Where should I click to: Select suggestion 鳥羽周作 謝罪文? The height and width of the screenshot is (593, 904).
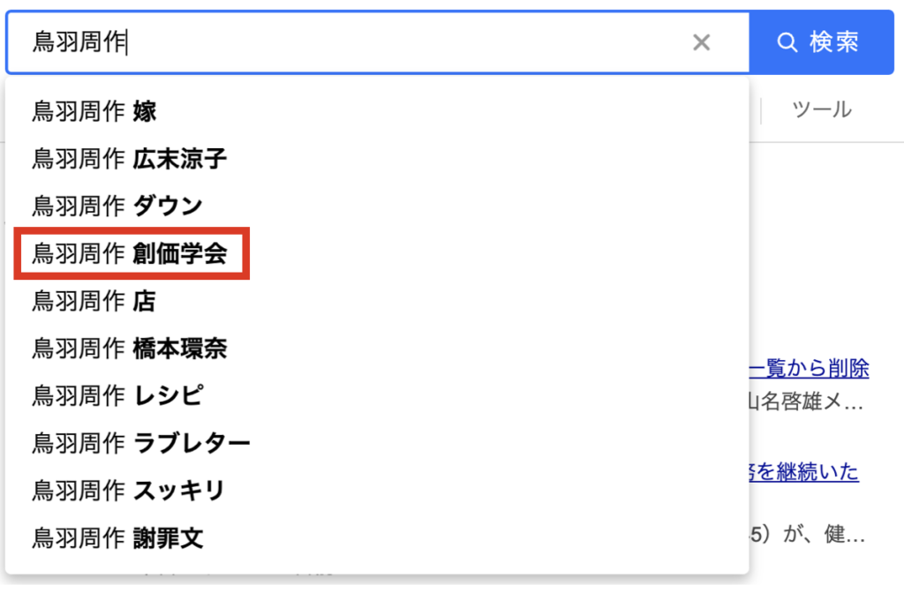[378, 538]
